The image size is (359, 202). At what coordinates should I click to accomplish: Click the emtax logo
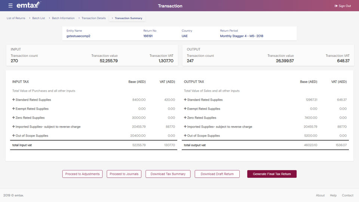click(28, 5)
